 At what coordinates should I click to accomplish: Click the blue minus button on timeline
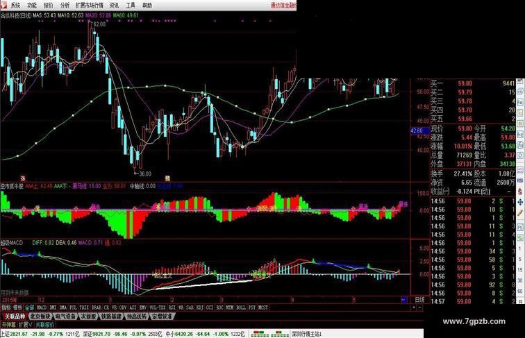[404, 300]
